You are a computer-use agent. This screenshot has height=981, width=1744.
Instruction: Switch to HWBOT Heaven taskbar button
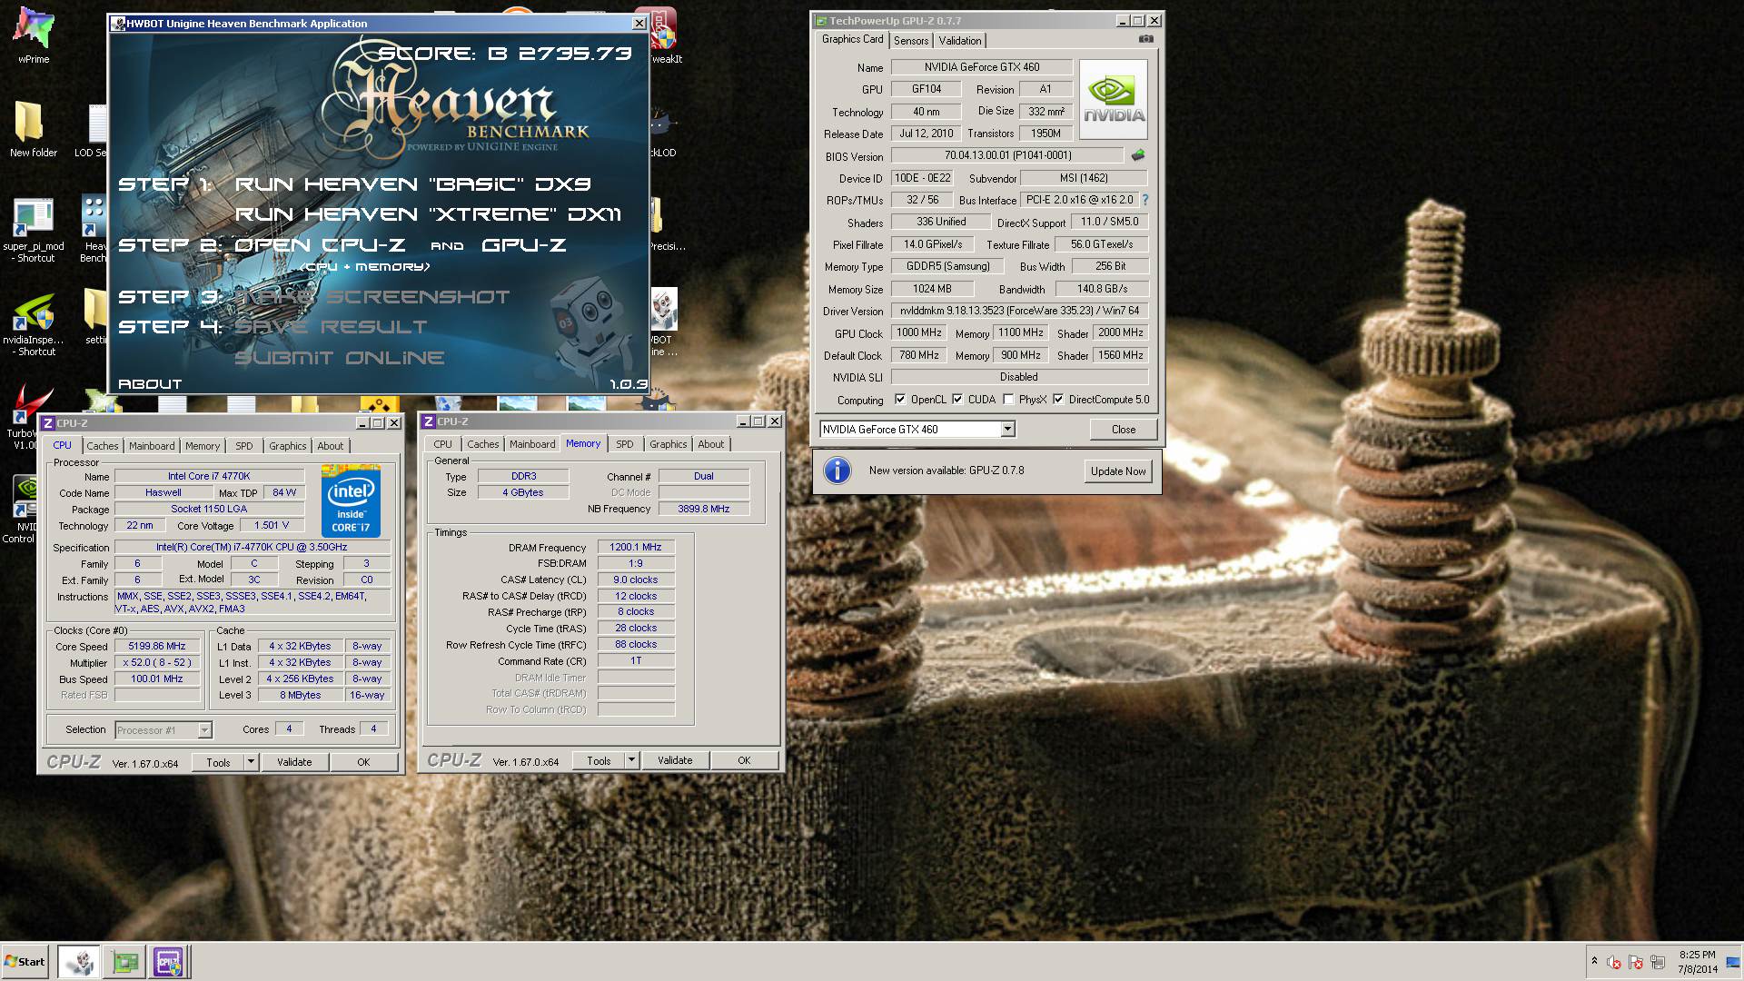coord(79,962)
